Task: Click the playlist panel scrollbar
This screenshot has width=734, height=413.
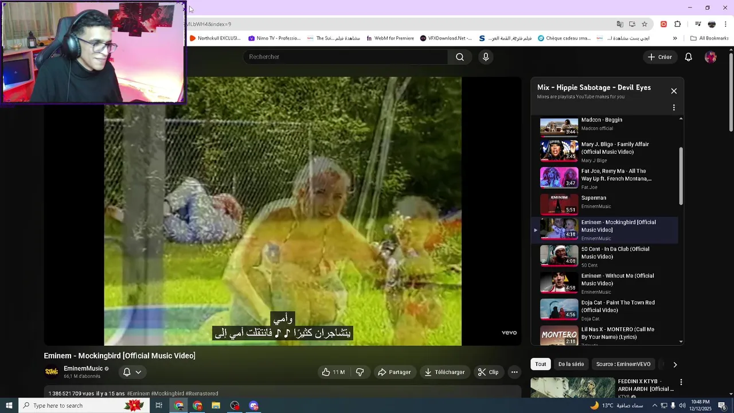Action: click(x=681, y=176)
